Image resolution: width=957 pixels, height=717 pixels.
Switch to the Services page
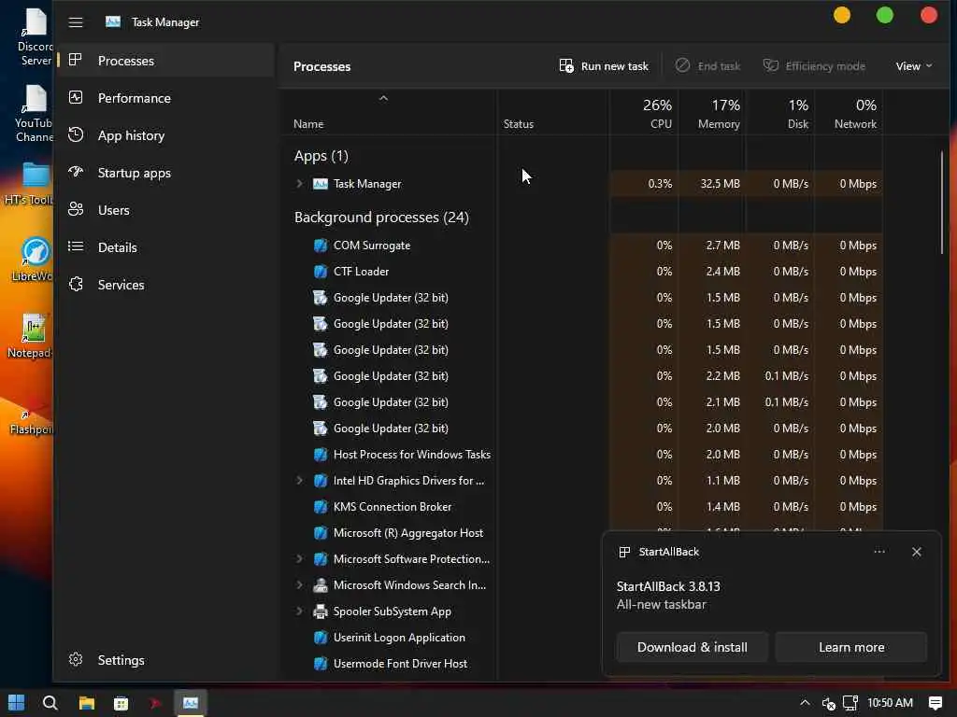click(164, 284)
